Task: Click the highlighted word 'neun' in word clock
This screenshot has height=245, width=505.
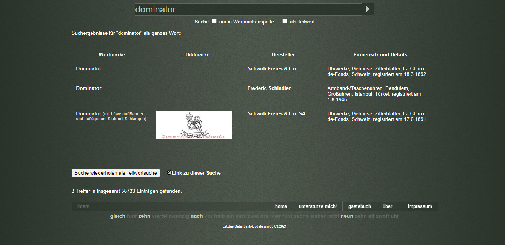Action: (x=347, y=216)
